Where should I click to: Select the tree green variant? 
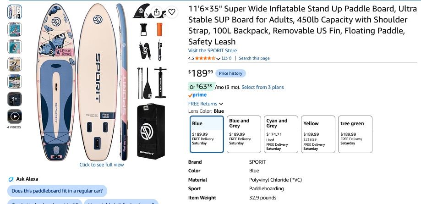pos(355,134)
